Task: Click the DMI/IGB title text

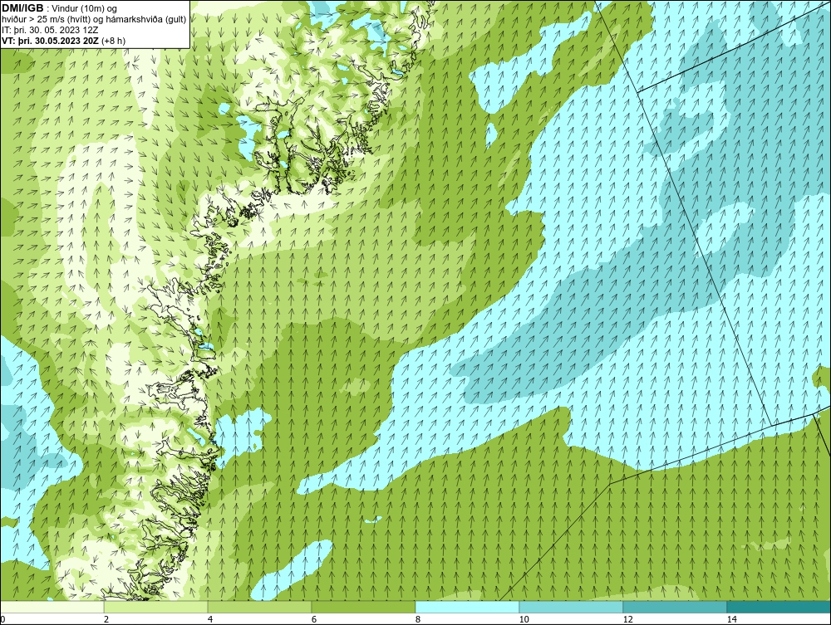Action: tap(22, 8)
